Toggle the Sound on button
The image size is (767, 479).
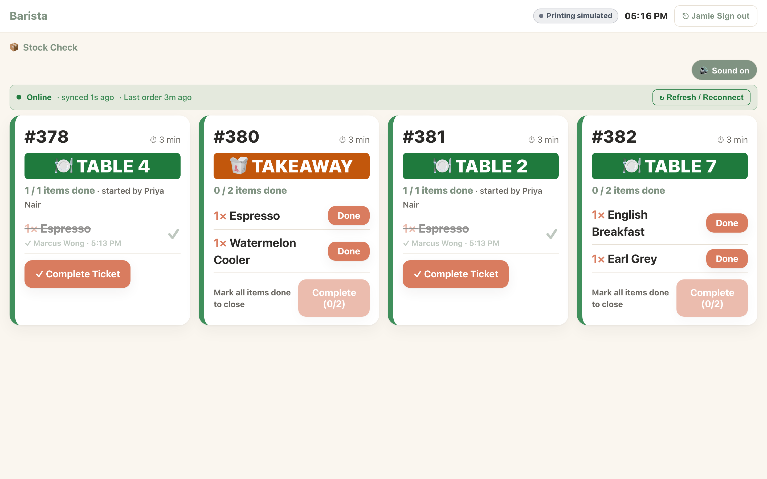coord(724,70)
